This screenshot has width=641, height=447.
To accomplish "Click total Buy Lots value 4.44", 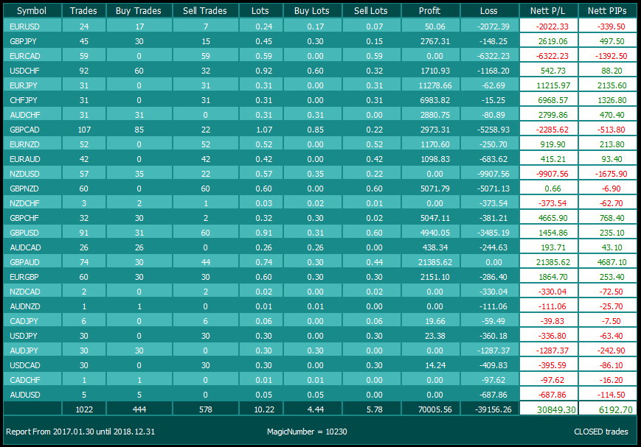I will (x=315, y=409).
